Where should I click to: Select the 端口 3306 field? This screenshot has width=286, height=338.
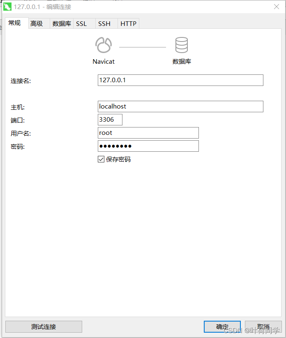110,120
